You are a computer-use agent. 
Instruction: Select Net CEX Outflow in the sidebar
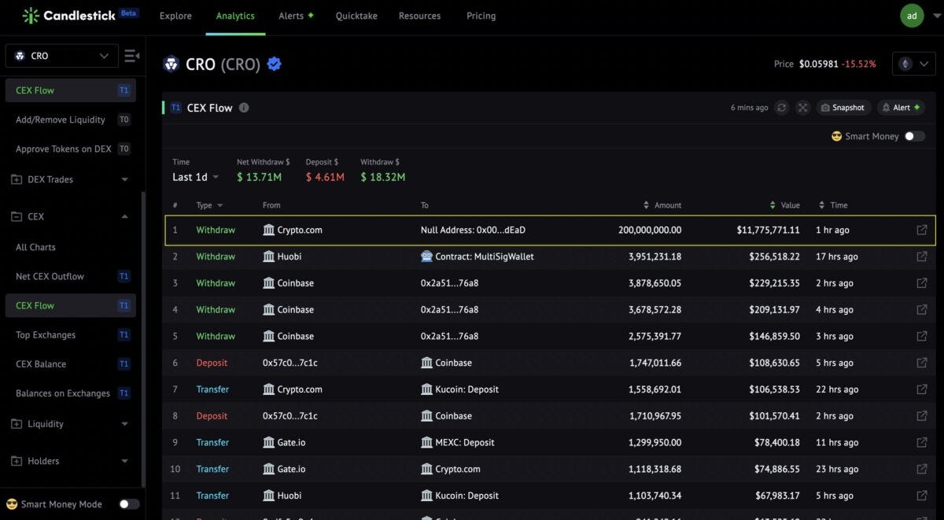coord(52,276)
